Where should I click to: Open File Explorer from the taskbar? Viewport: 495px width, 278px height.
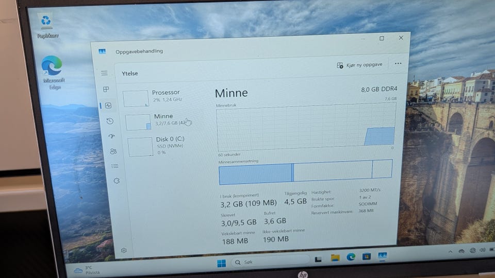point(335,258)
